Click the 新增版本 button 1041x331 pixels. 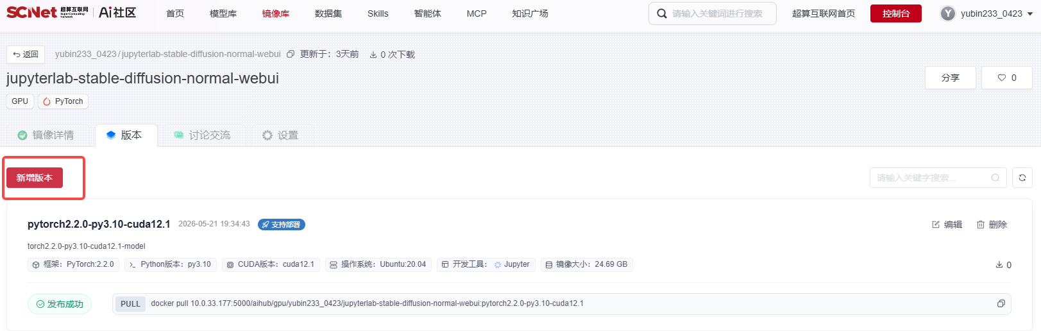[x=35, y=178]
